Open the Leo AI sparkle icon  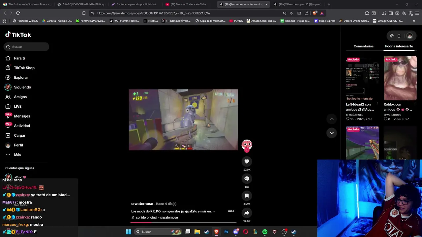[x=404, y=13]
